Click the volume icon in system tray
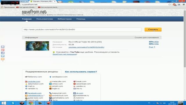186x105 pixels. (x=164, y=103)
